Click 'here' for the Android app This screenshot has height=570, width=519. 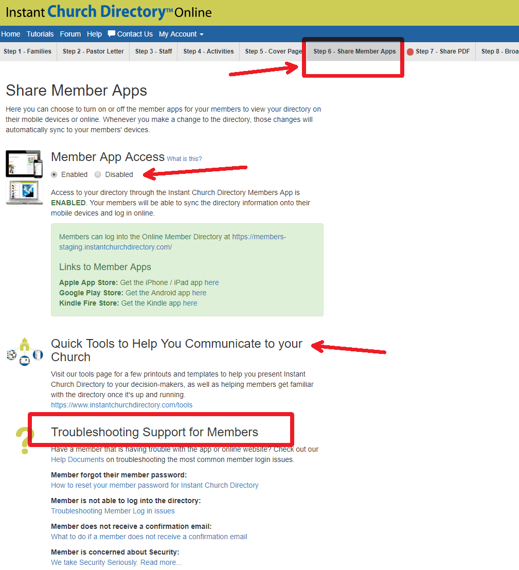pyautogui.click(x=199, y=293)
